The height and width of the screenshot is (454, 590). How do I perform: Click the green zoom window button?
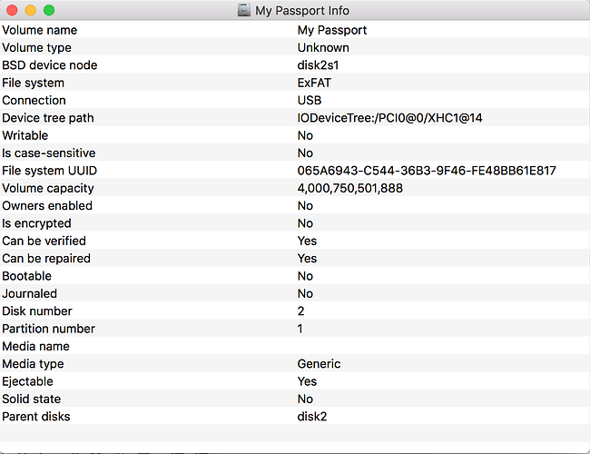pyautogui.click(x=48, y=10)
